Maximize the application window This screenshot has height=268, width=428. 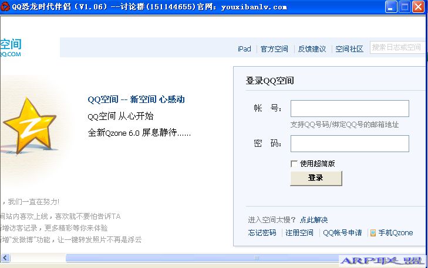[405, 7]
